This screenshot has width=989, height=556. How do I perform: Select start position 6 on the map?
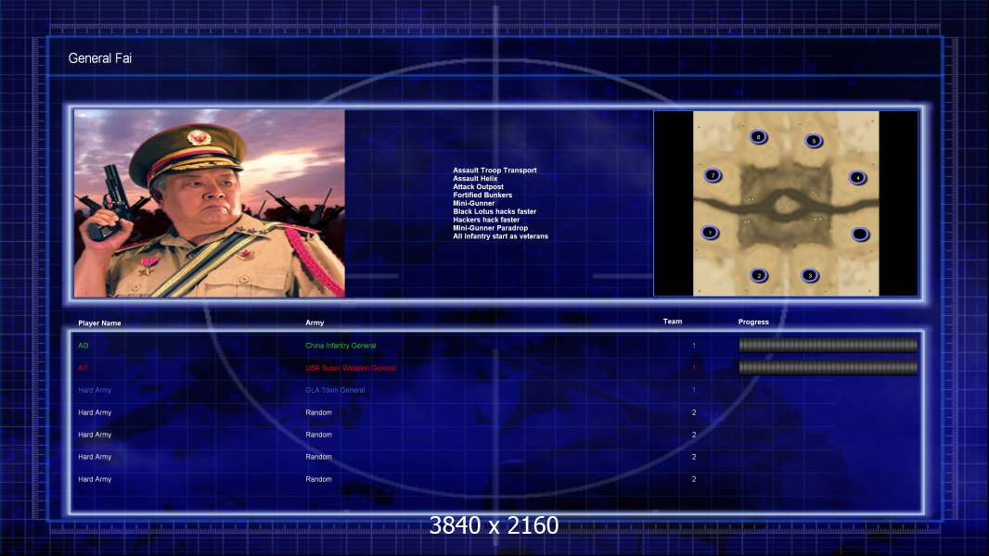tap(758, 137)
